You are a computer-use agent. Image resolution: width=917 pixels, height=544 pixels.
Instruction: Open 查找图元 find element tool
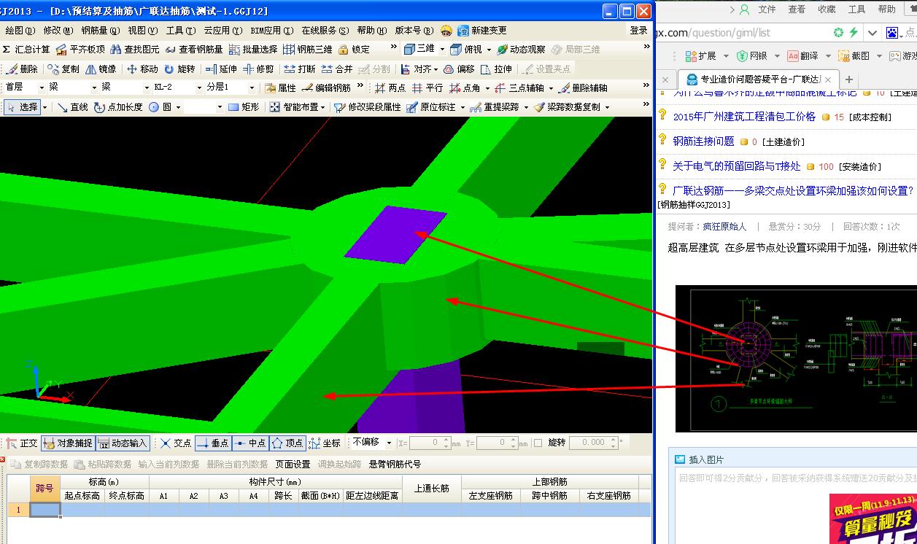click(134, 50)
